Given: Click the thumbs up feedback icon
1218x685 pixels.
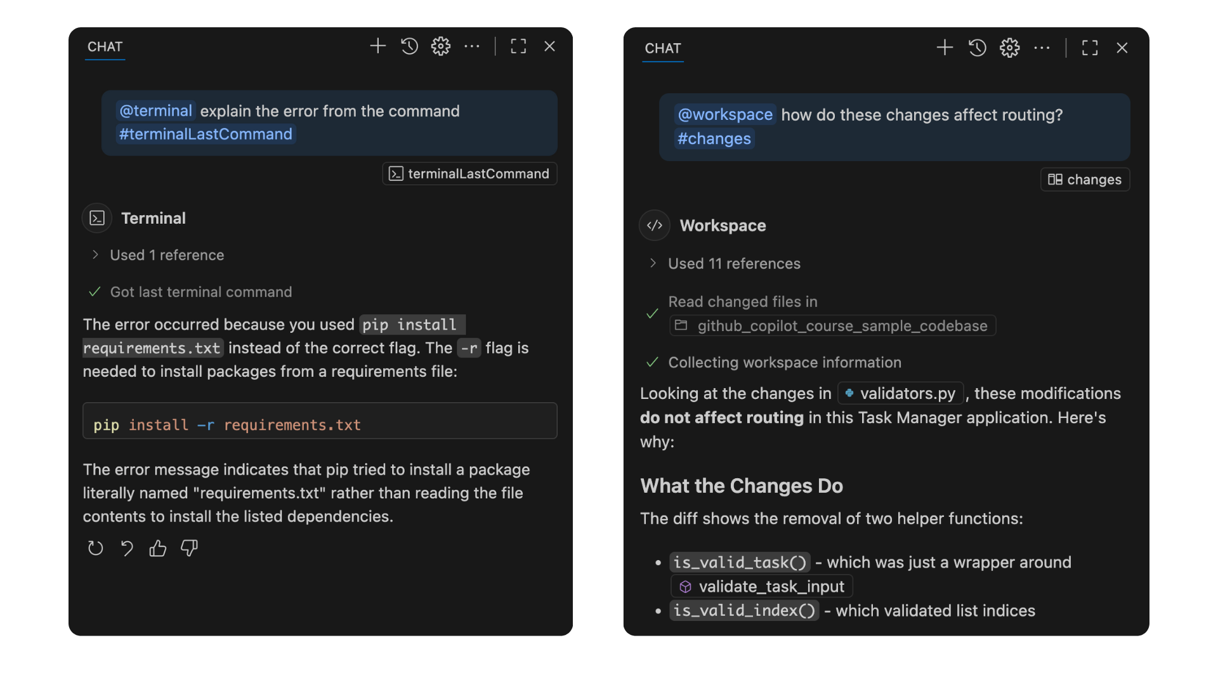Looking at the screenshot, I should [x=158, y=548].
